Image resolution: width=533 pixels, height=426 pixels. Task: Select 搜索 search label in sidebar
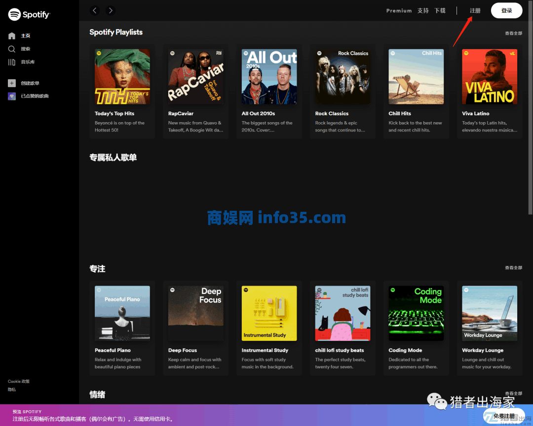(x=26, y=49)
